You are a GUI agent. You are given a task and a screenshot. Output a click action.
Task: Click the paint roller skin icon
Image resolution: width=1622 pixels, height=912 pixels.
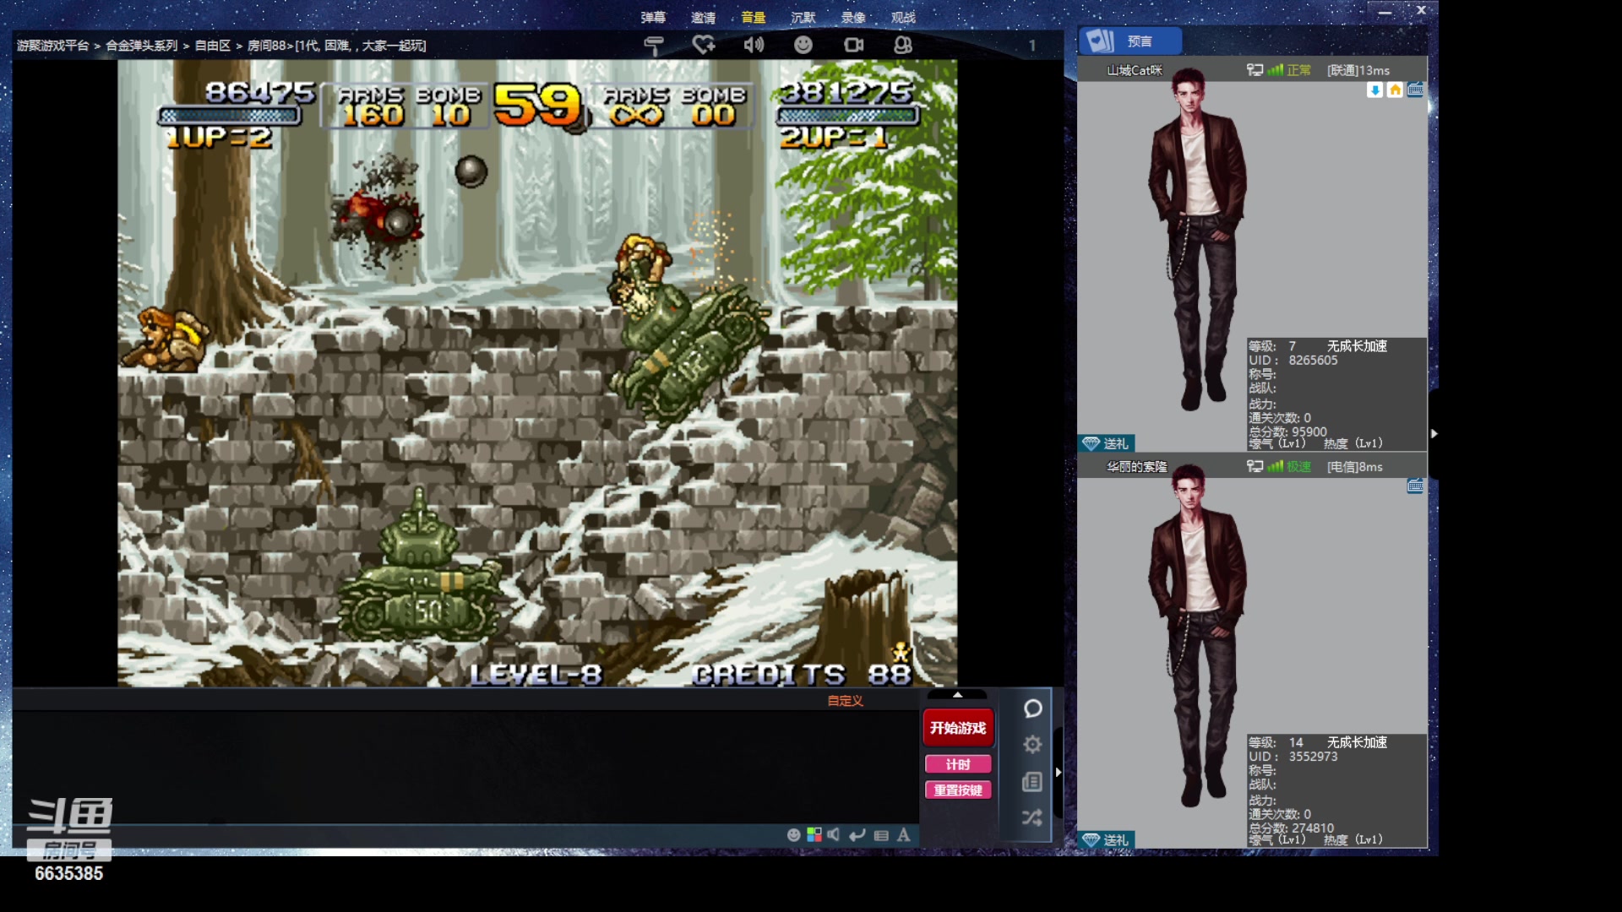653,45
